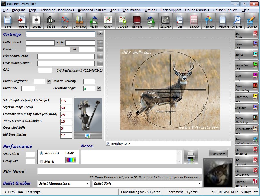Open the C-Graph tool
This screenshot has width=260, height=196.
tap(122, 22)
